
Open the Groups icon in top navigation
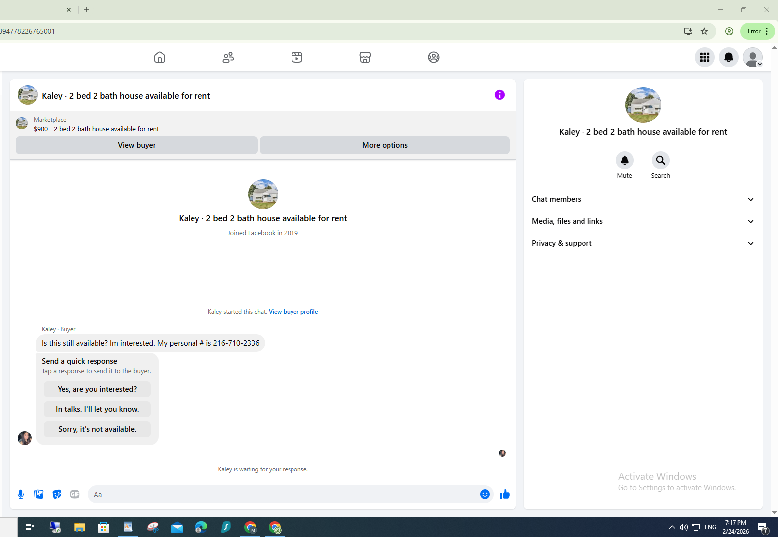434,57
